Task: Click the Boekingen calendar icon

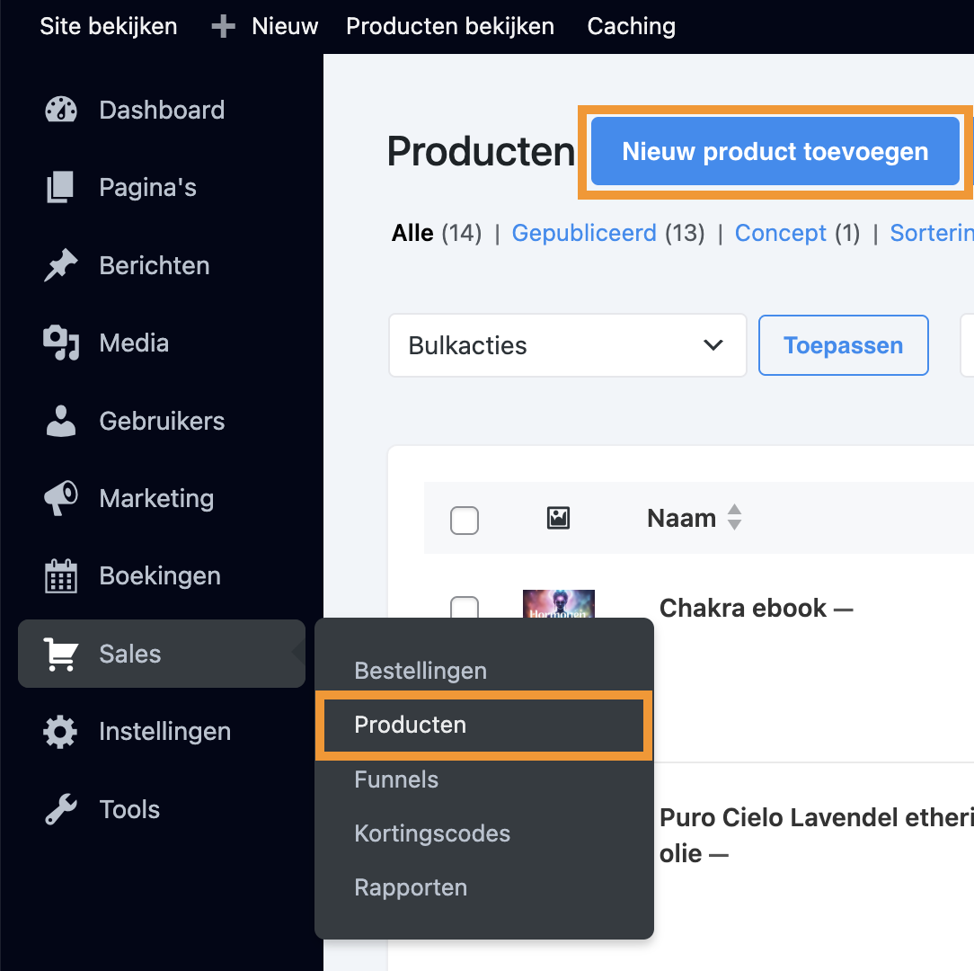Action: pos(61,576)
